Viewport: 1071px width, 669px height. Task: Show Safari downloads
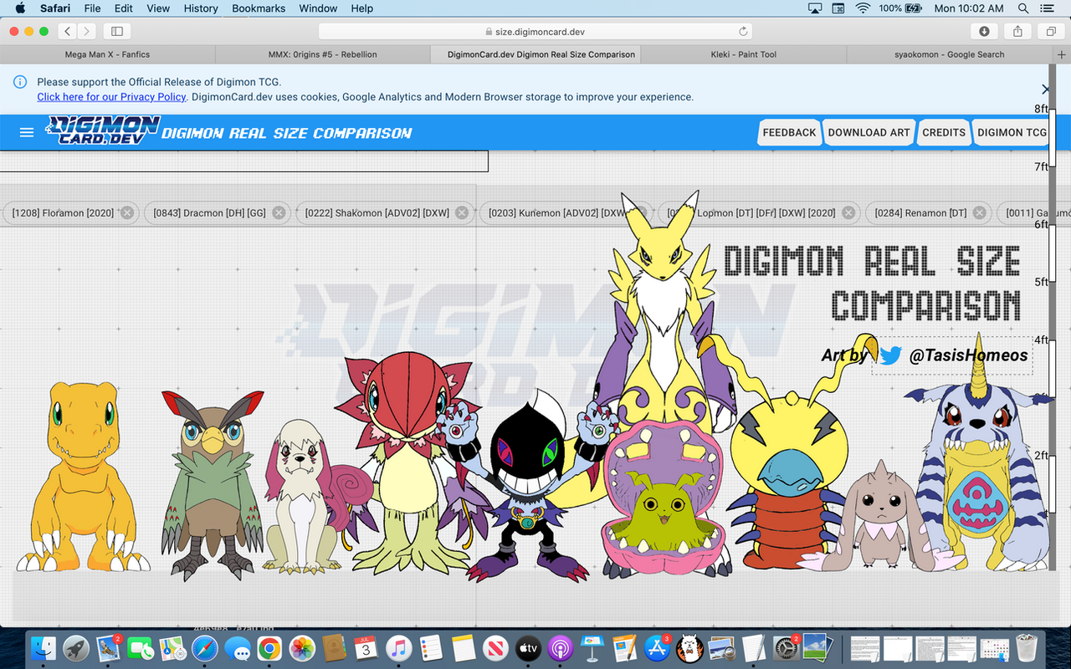(x=984, y=31)
